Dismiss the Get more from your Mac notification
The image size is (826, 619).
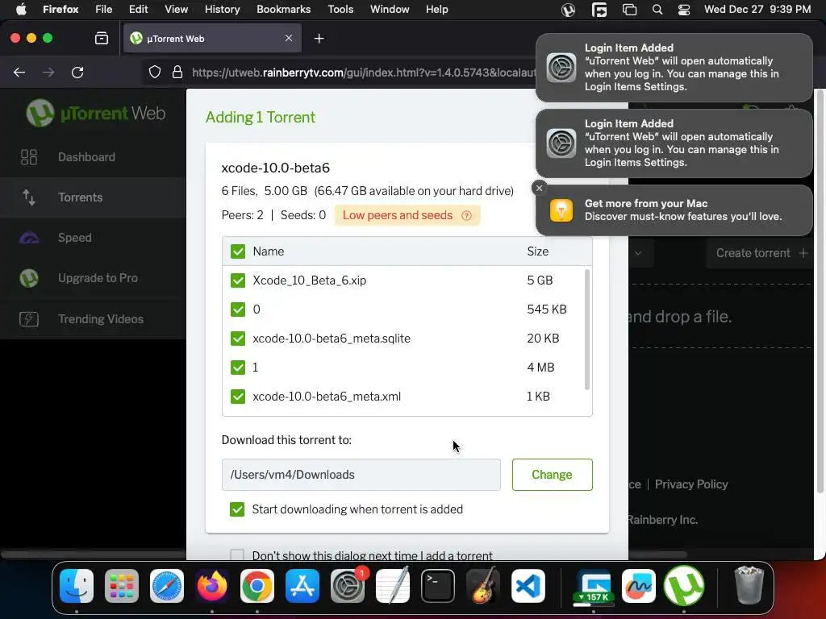tap(539, 188)
